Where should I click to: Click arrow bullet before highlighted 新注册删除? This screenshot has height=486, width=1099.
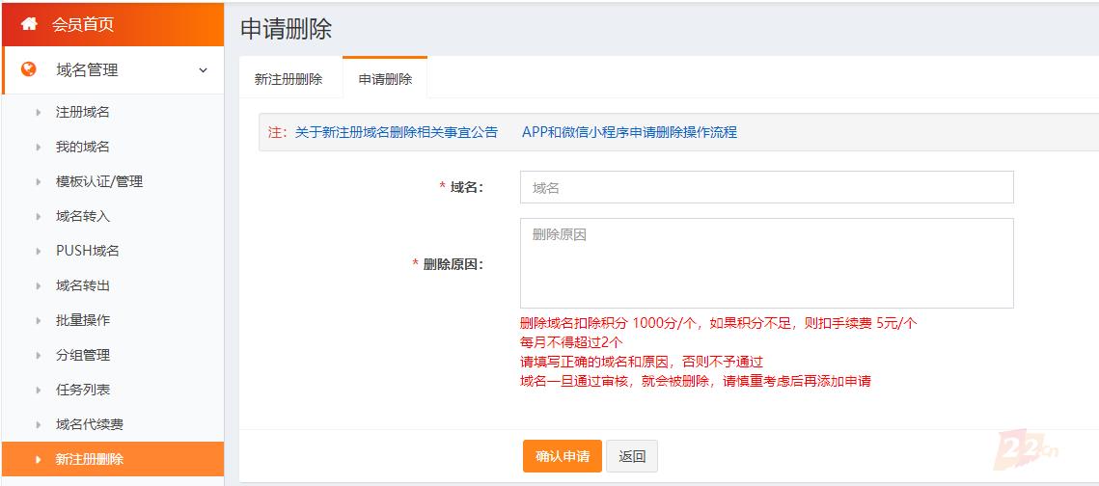[x=39, y=459]
